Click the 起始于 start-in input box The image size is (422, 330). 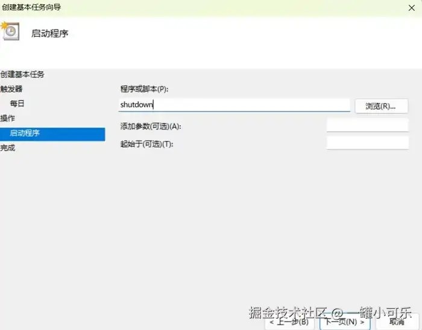pos(367,143)
